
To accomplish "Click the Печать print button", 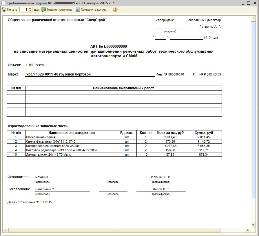I will (x=10, y=10).
